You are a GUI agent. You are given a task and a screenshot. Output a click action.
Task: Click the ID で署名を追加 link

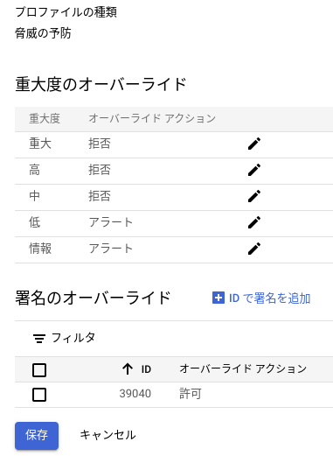click(x=269, y=298)
